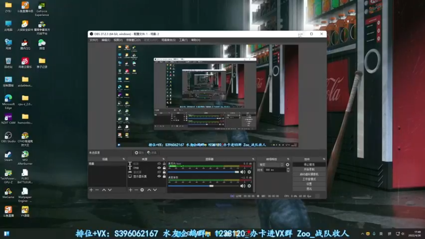The height and width of the screenshot is (239, 425).
Task: Undock the 混音器 panel via its header icon
Action: 253,159
